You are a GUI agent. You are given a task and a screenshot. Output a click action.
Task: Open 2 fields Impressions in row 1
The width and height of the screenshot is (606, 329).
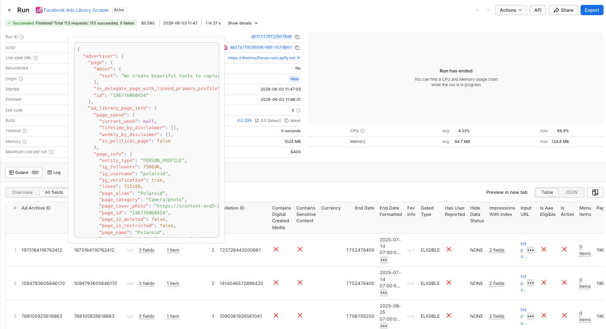pyautogui.click(x=497, y=250)
